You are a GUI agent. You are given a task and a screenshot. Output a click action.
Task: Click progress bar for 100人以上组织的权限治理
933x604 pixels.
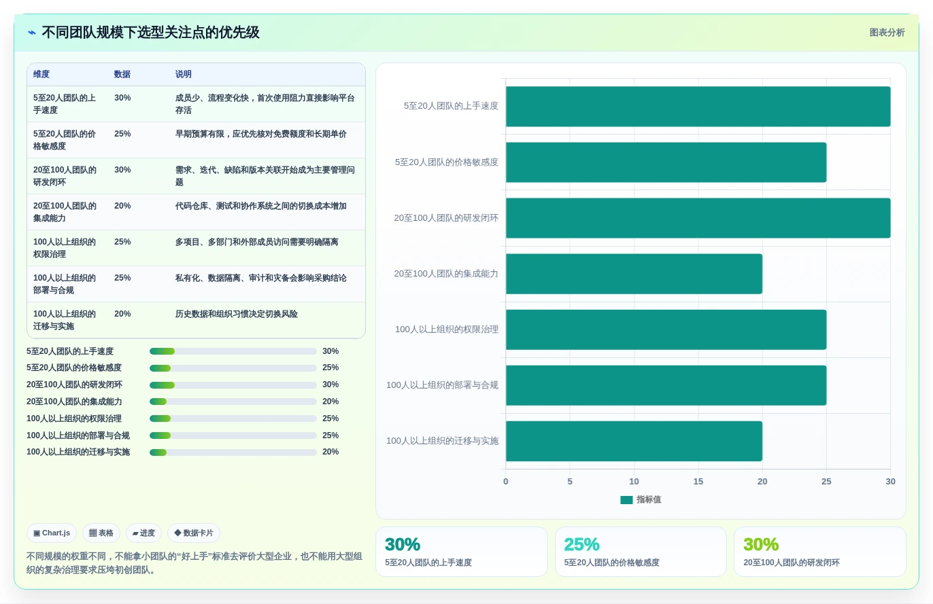click(x=233, y=419)
